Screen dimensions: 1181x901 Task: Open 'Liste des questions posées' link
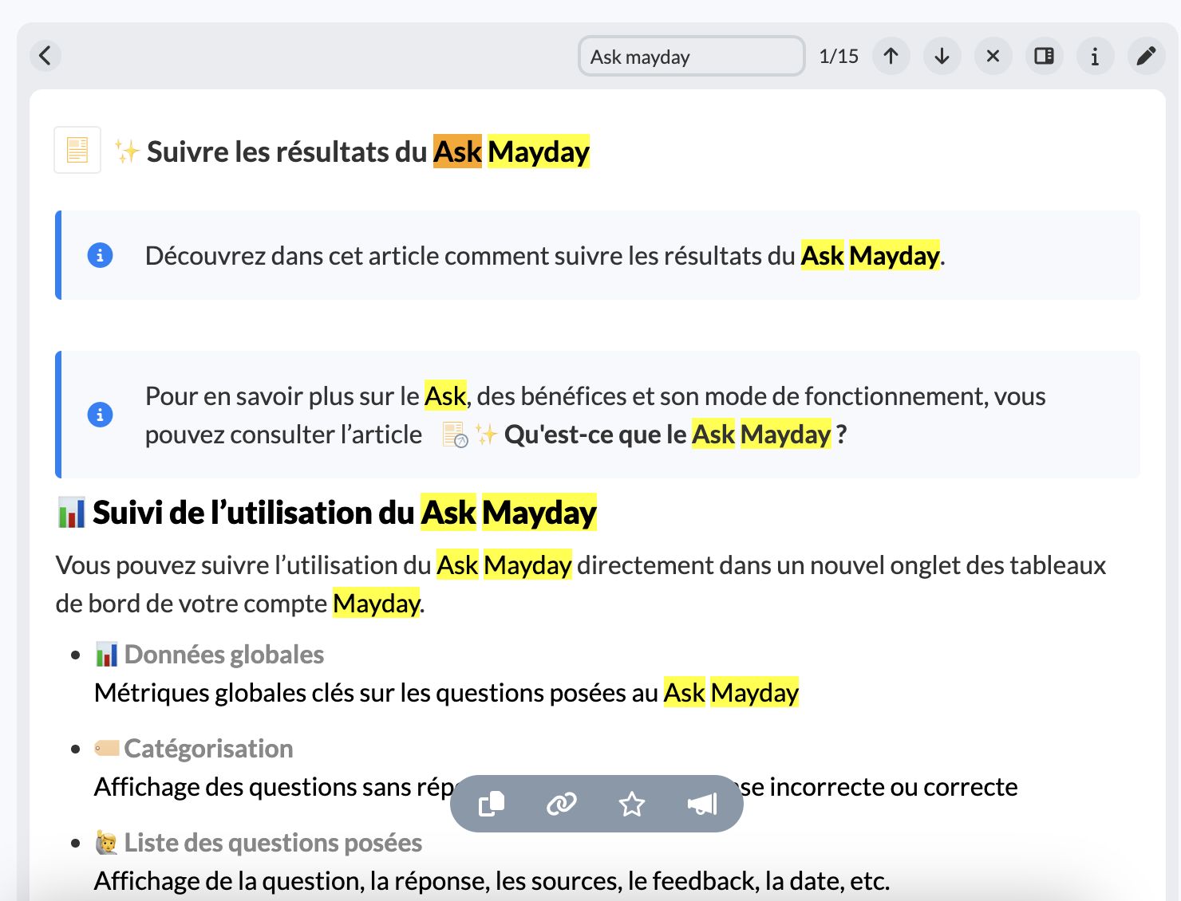point(273,843)
